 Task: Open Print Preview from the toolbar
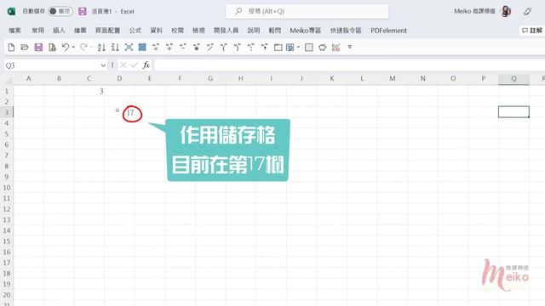pos(52,48)
